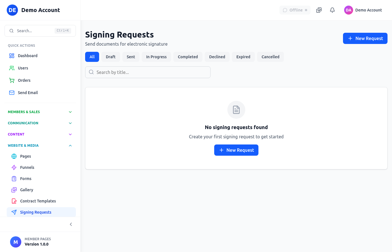Open the notifications bell icon
Image resolution: width=392 pixels, height=252 pixels.
click(x=332, y=10)
